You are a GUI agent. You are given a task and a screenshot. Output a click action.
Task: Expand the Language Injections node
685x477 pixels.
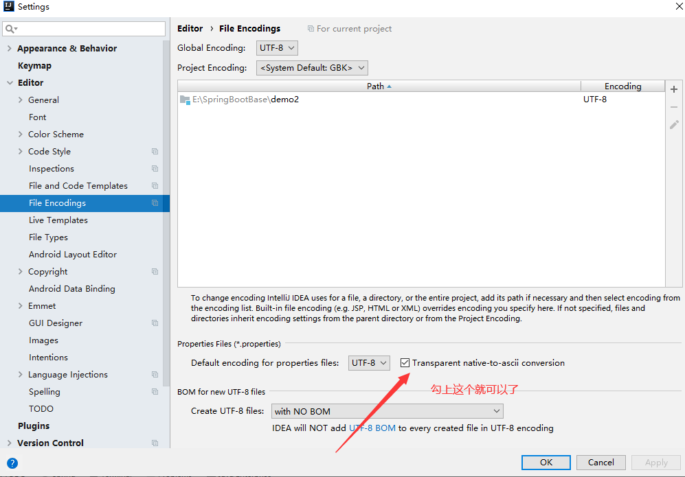point(20,375)
